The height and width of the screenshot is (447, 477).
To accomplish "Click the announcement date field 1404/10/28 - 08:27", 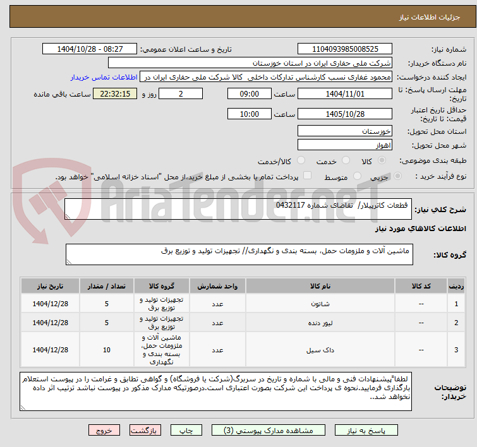I will click(90, 49).
